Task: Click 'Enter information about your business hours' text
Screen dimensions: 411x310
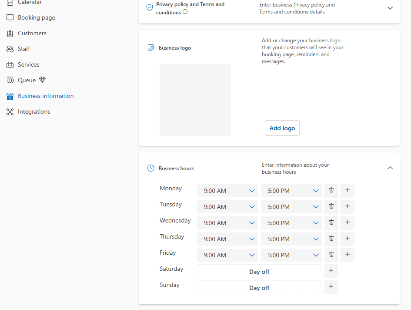Action: [295, 168]
